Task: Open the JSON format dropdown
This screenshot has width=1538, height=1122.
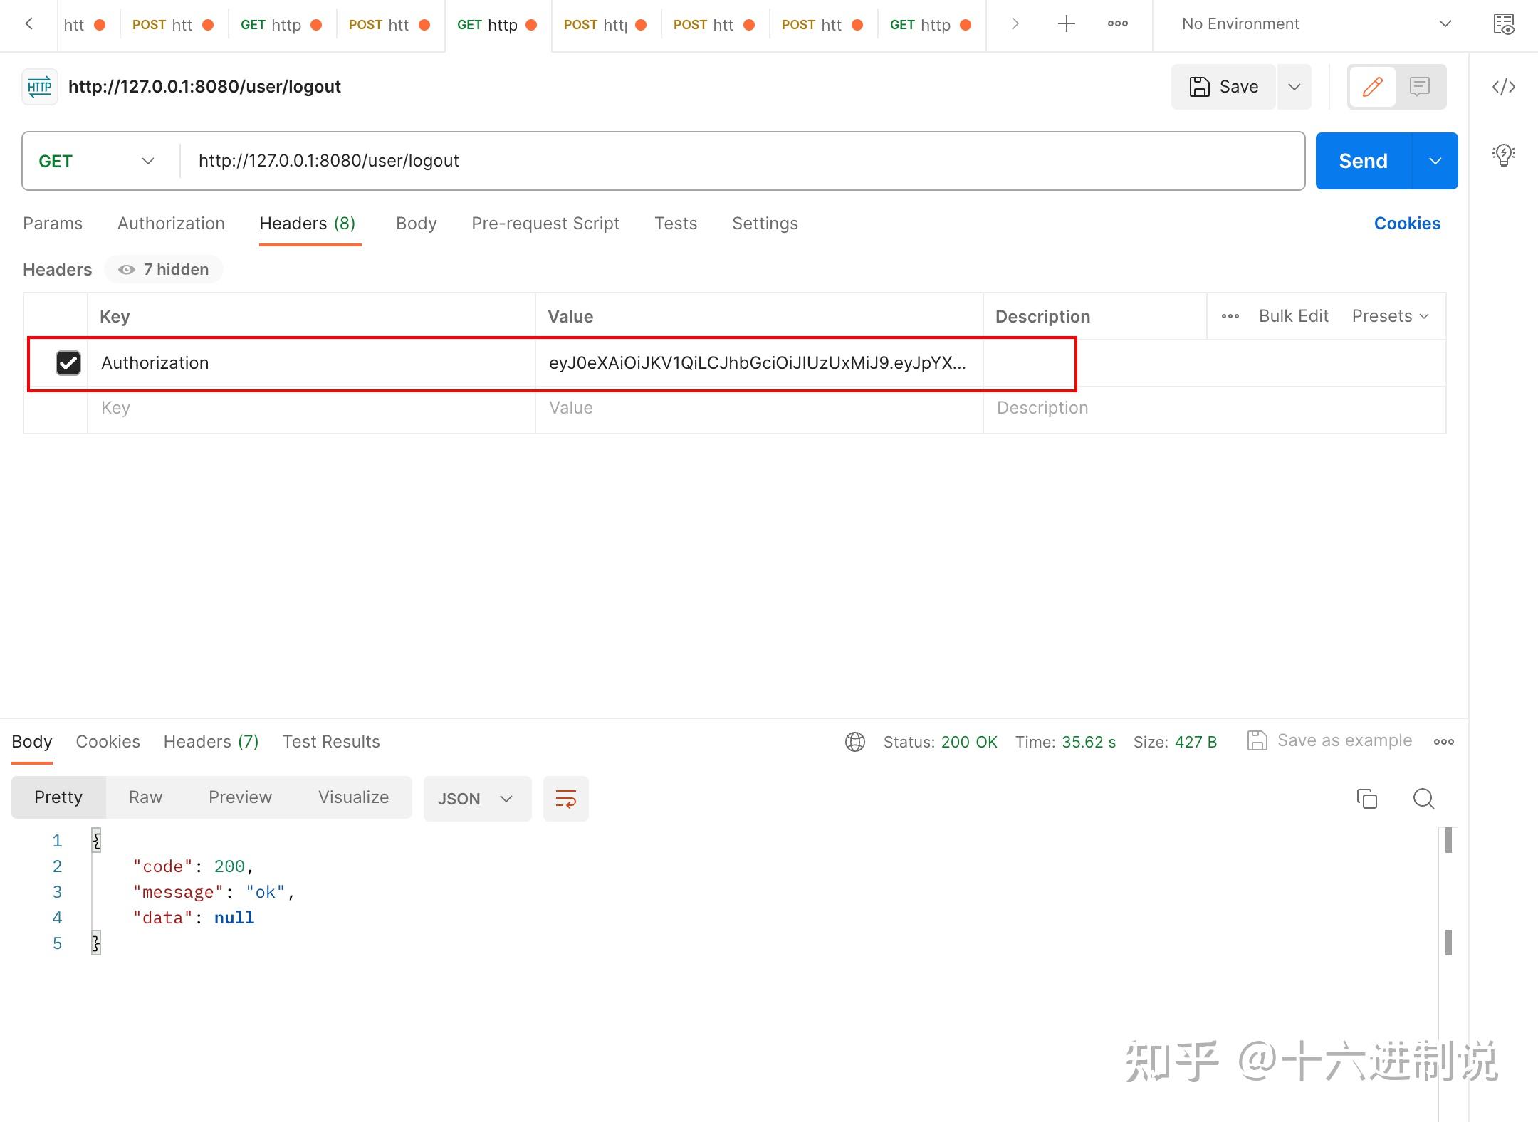Action: pos(476,798)
